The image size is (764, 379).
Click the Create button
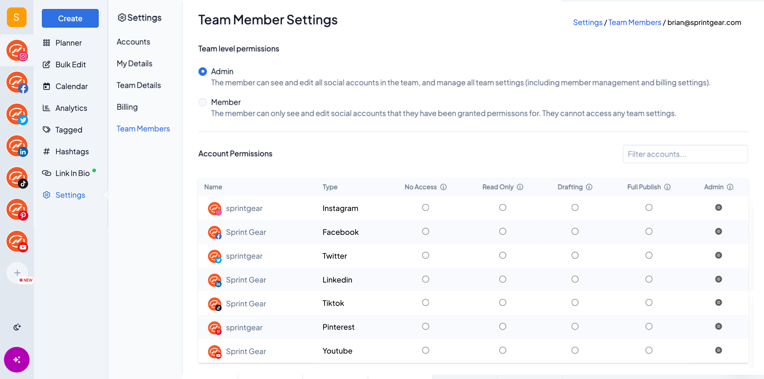(x=70, y=18)
